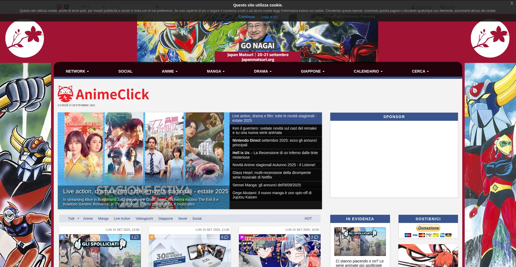Select the Novel filter tab
The width and height of the screenshot is (516, 267).
pos(182,219)
